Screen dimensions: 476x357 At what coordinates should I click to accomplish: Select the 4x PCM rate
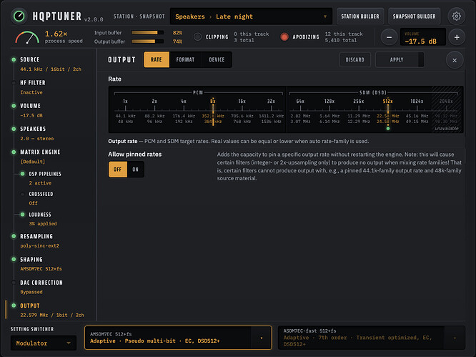click(184, 111)
